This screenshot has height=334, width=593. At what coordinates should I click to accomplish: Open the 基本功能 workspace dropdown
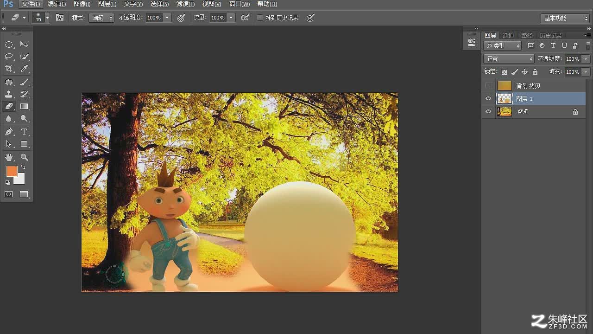pyautogui.click(x=565, y=18)
